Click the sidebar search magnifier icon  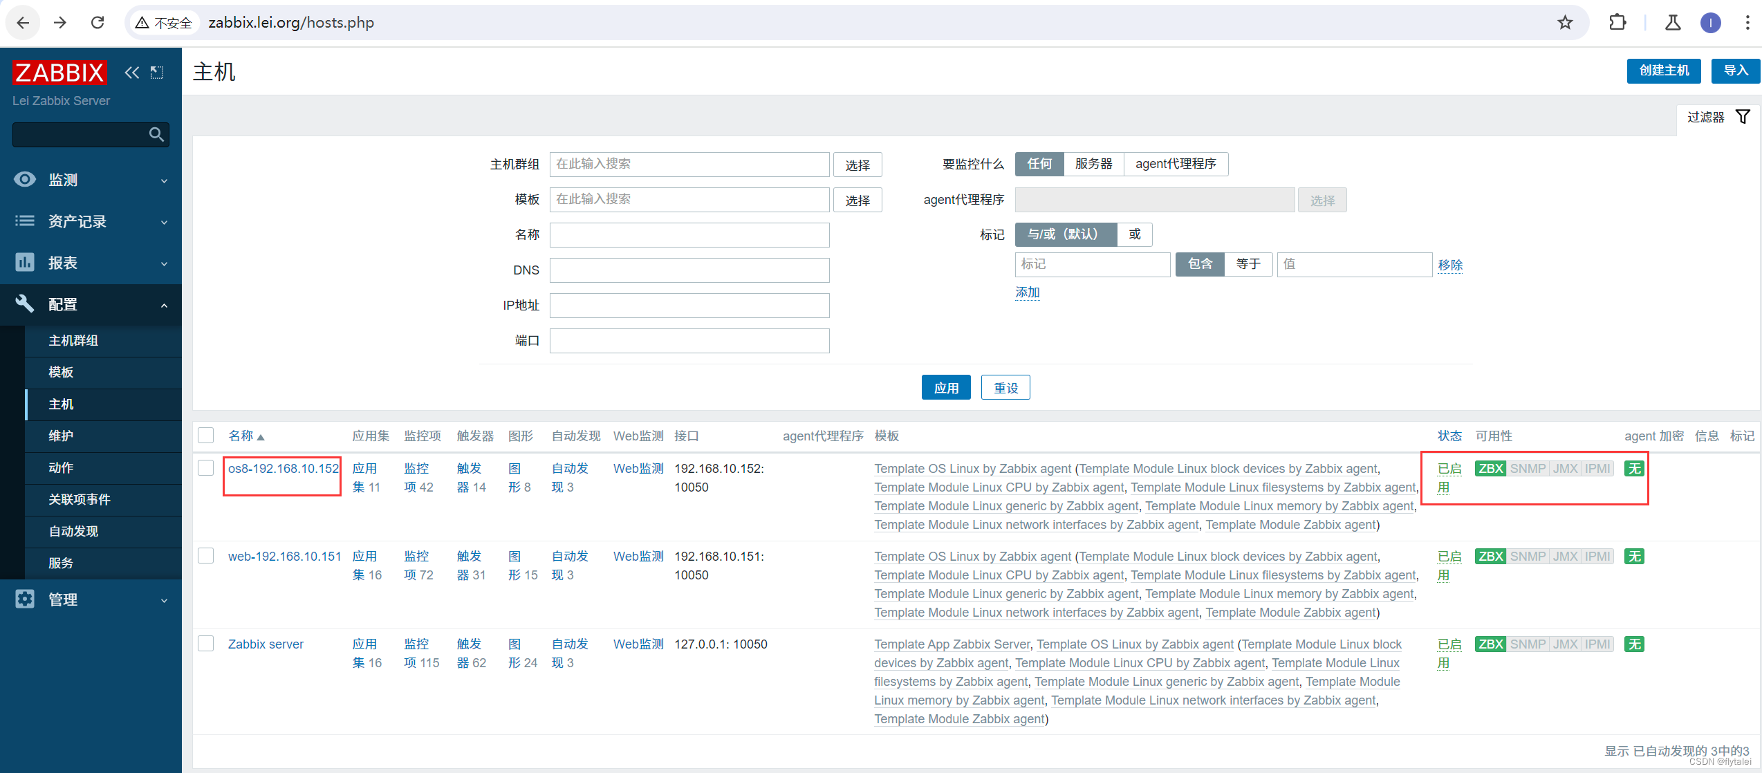pos(156,134)
